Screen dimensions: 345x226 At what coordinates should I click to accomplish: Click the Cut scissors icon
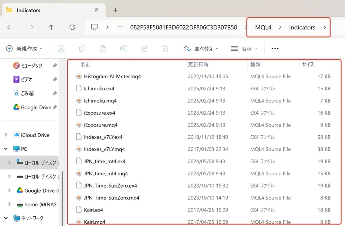61,49
